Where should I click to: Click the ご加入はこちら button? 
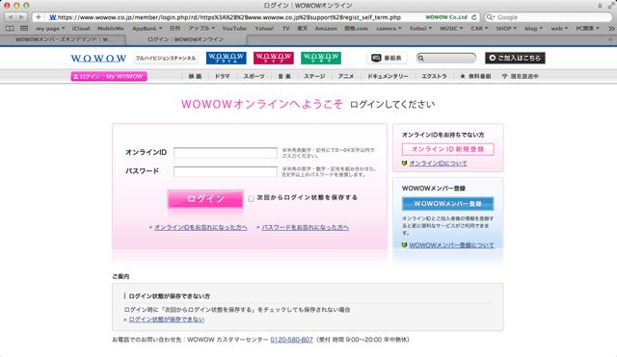click(515, 58)
